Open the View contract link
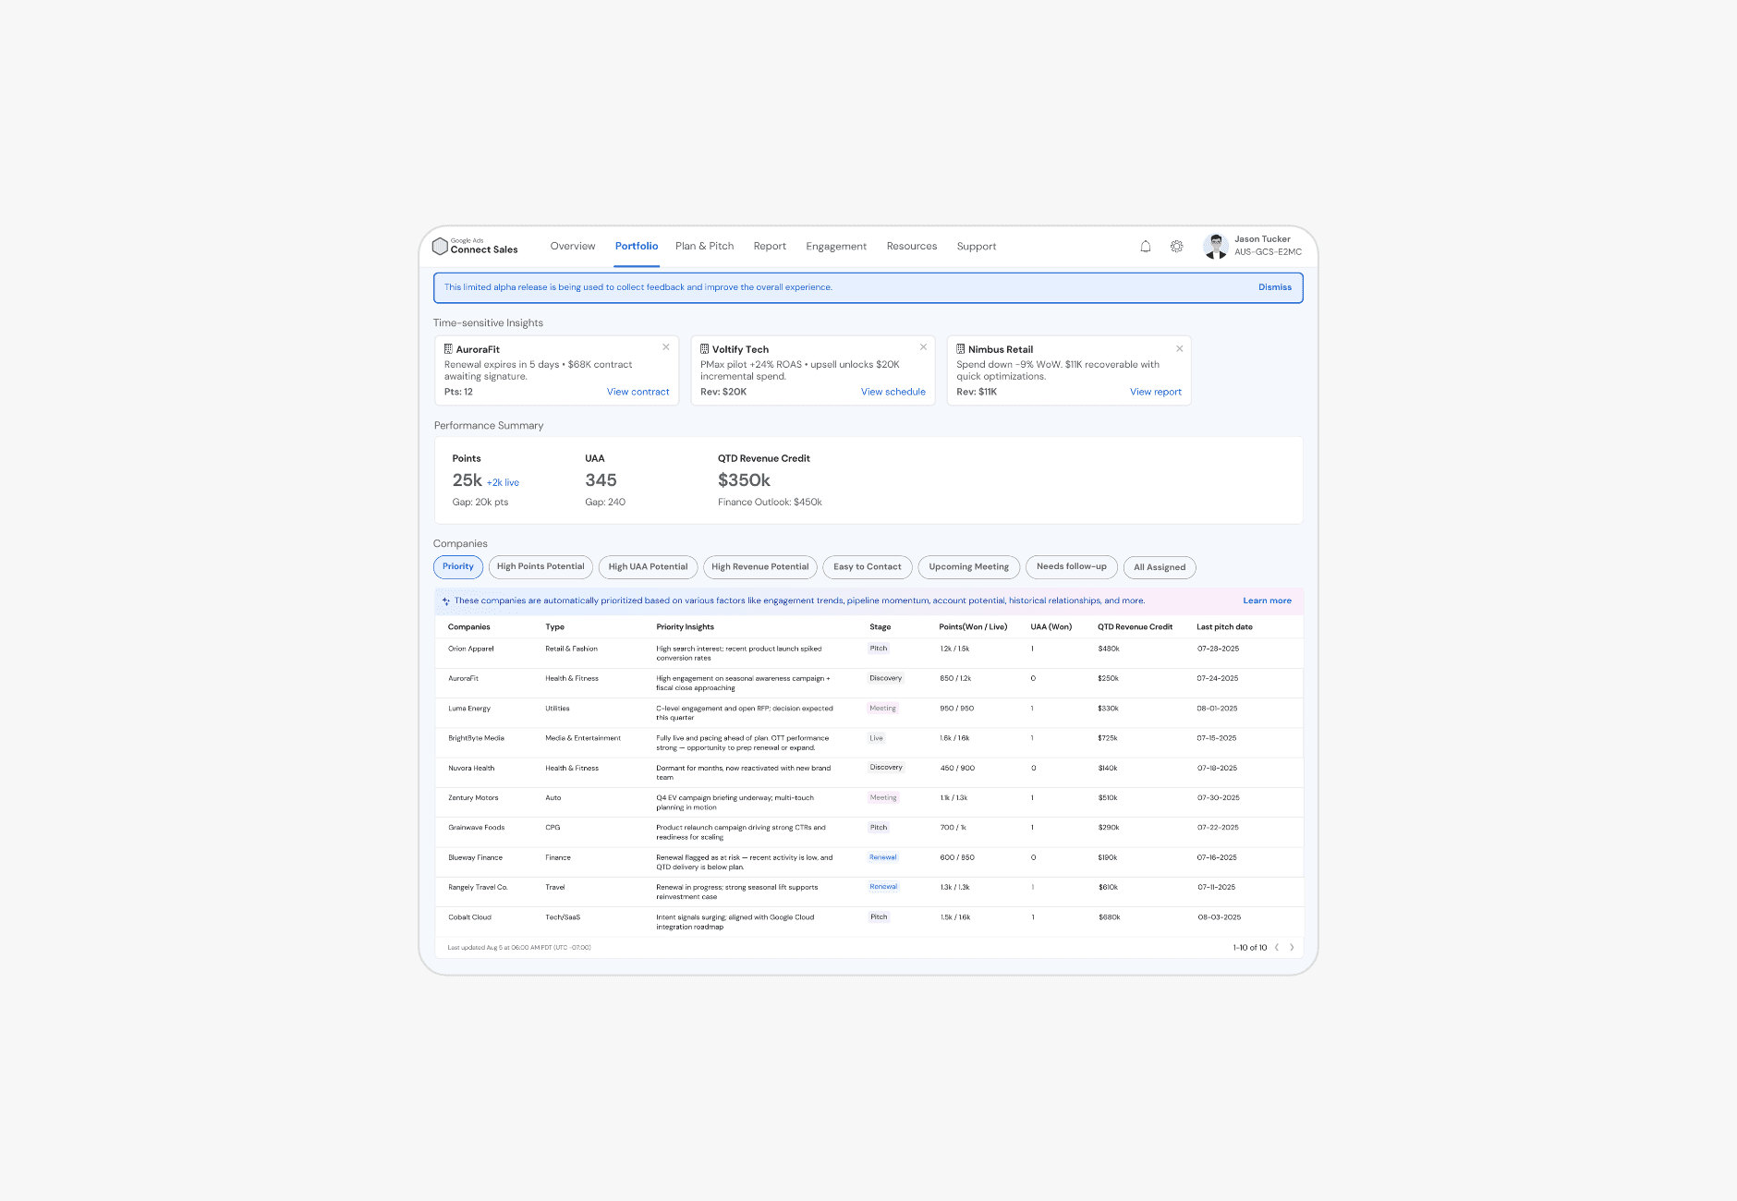The width and height of the screenshot is (1737, 1201). pyautogui.click(x=638, y=392)
